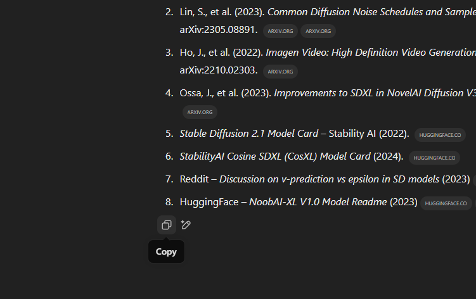The height and width of the screenshot is (299, 476).
Task: Click the arXiv:2210.02303 identifier text
Action: tap(219, 70)
